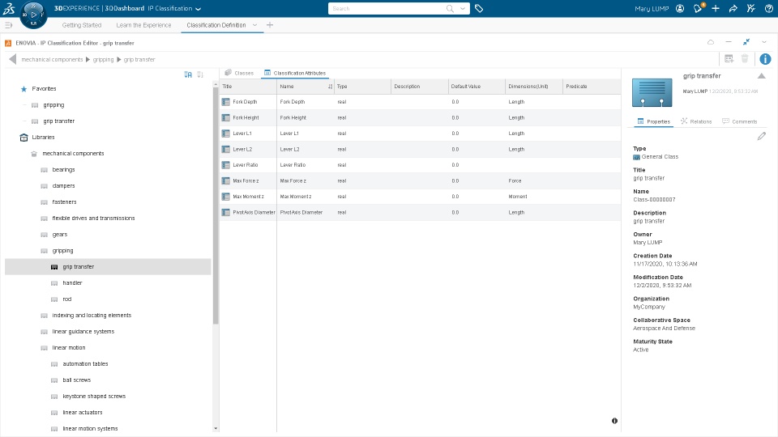Click the Favorites star icon
Image resolution: width=778 pixels, height=437 pixels.
click(24, 89)
